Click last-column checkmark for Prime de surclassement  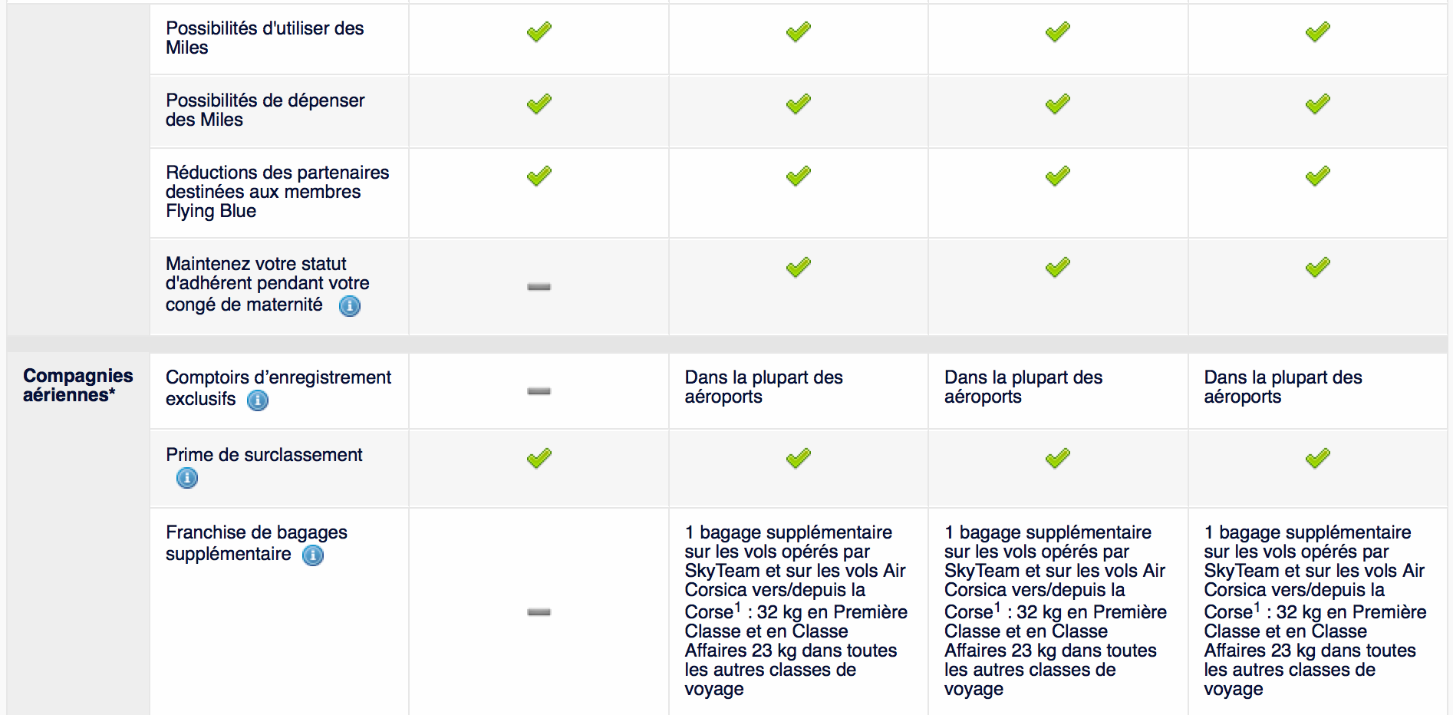(1318, 459)
